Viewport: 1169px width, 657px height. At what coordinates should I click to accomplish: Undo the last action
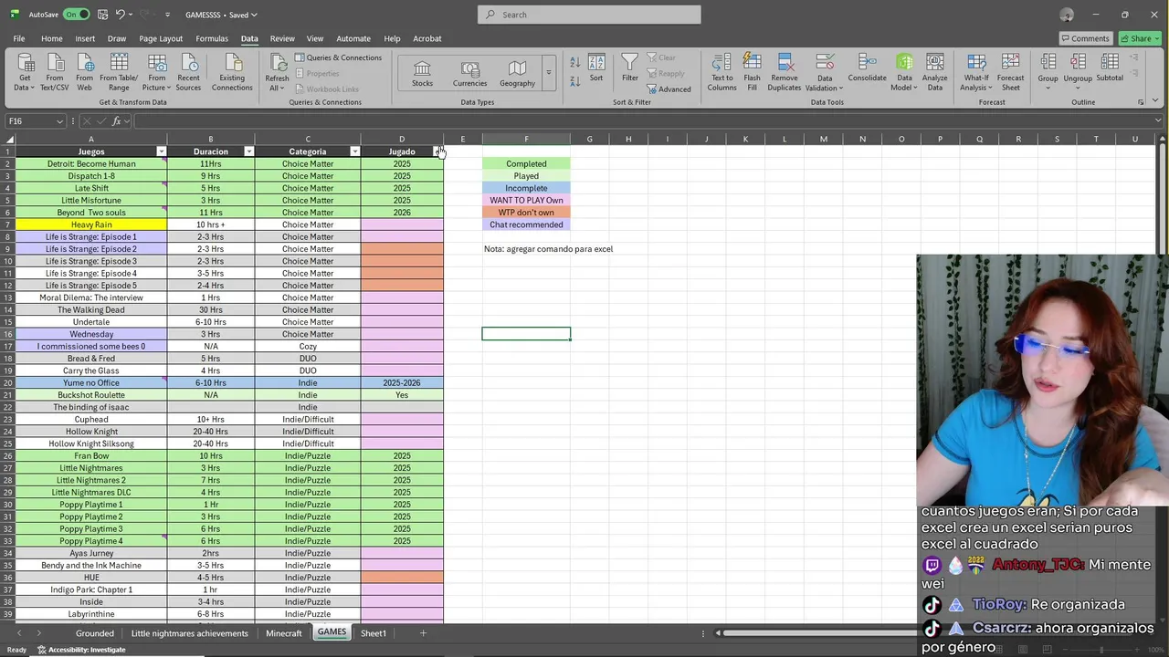point(121,15)
